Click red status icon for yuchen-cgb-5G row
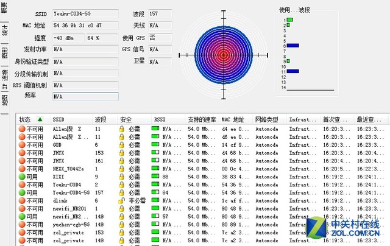This screenshot has width=390, height=246. point(22,224)
